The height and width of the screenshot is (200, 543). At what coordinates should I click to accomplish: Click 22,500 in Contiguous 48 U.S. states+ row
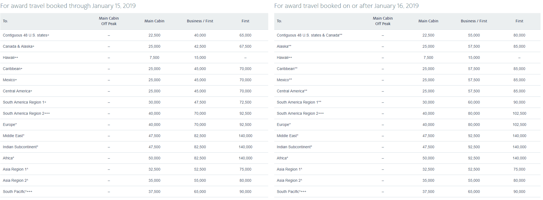click(154, 35)
